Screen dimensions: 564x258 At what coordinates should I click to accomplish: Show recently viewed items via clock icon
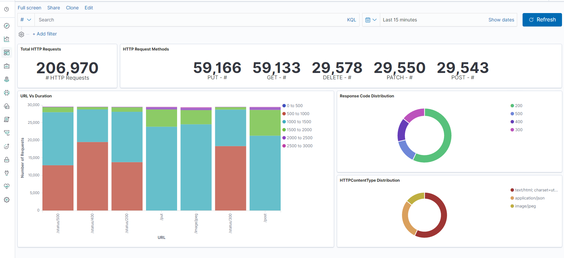coord(7,9)
